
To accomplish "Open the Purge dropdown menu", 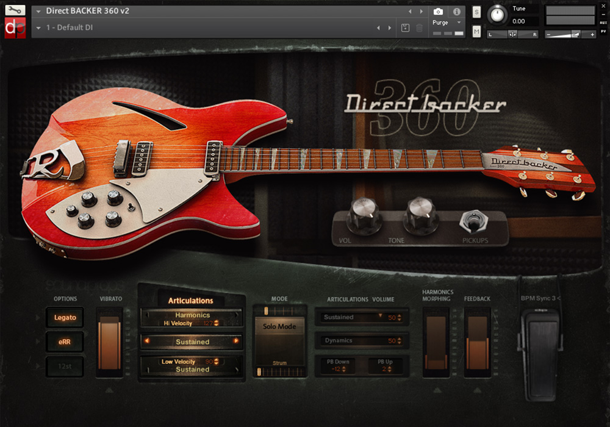I will pyautogui.click(x=459, y=23).
